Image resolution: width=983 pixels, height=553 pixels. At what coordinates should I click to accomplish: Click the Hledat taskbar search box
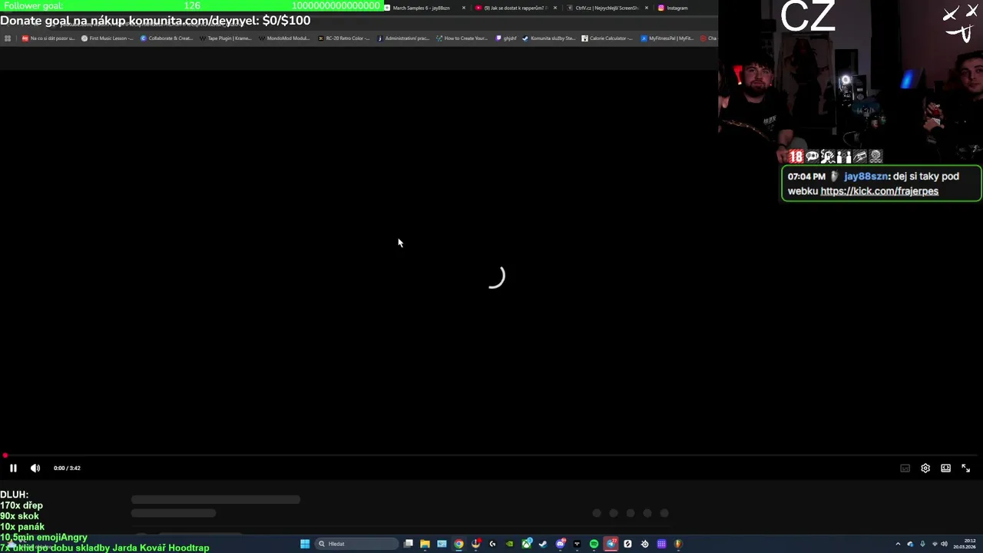(x=356, y=544)
